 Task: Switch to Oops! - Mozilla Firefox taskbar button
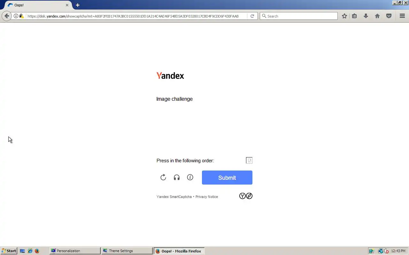pos(179,251)
